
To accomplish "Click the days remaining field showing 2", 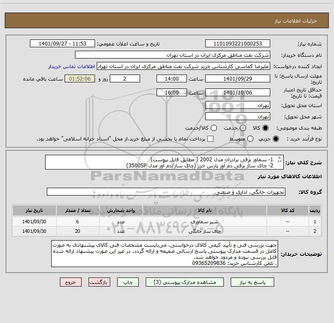I will [125, 78].
